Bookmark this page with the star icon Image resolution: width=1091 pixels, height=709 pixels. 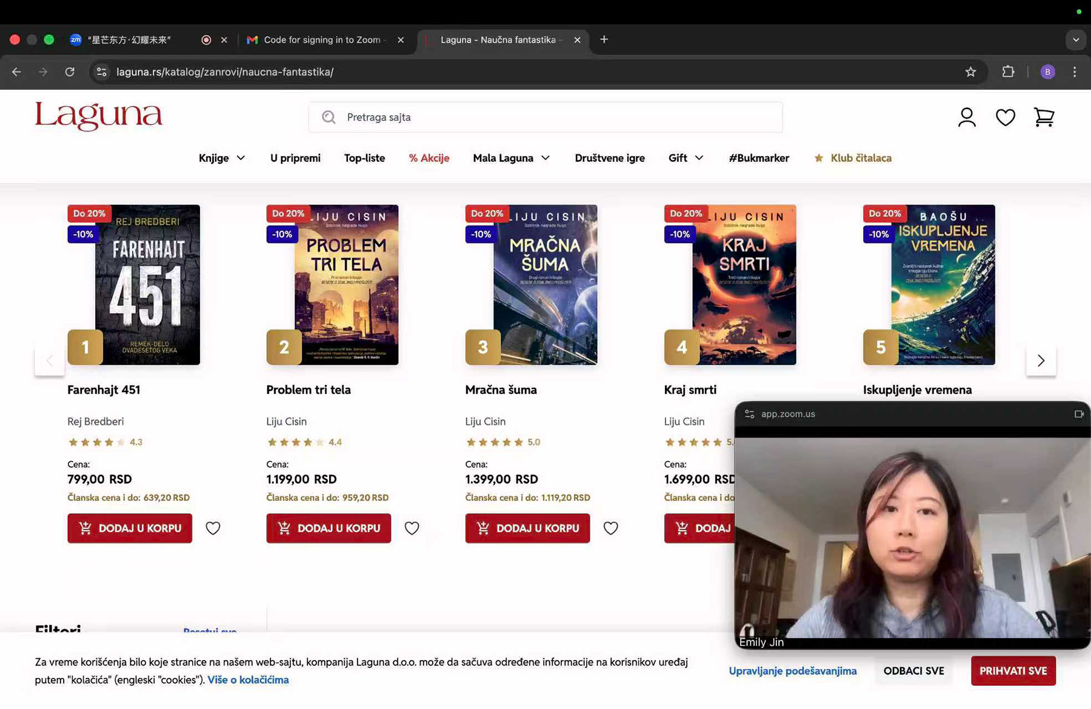(970, 72)
